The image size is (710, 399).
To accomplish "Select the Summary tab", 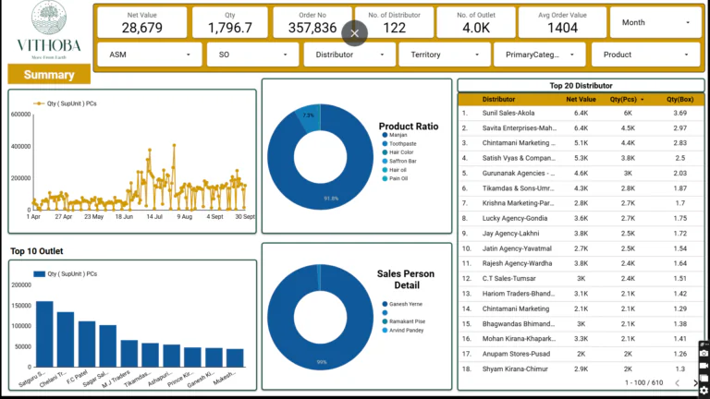I will (x=49, y=75).
